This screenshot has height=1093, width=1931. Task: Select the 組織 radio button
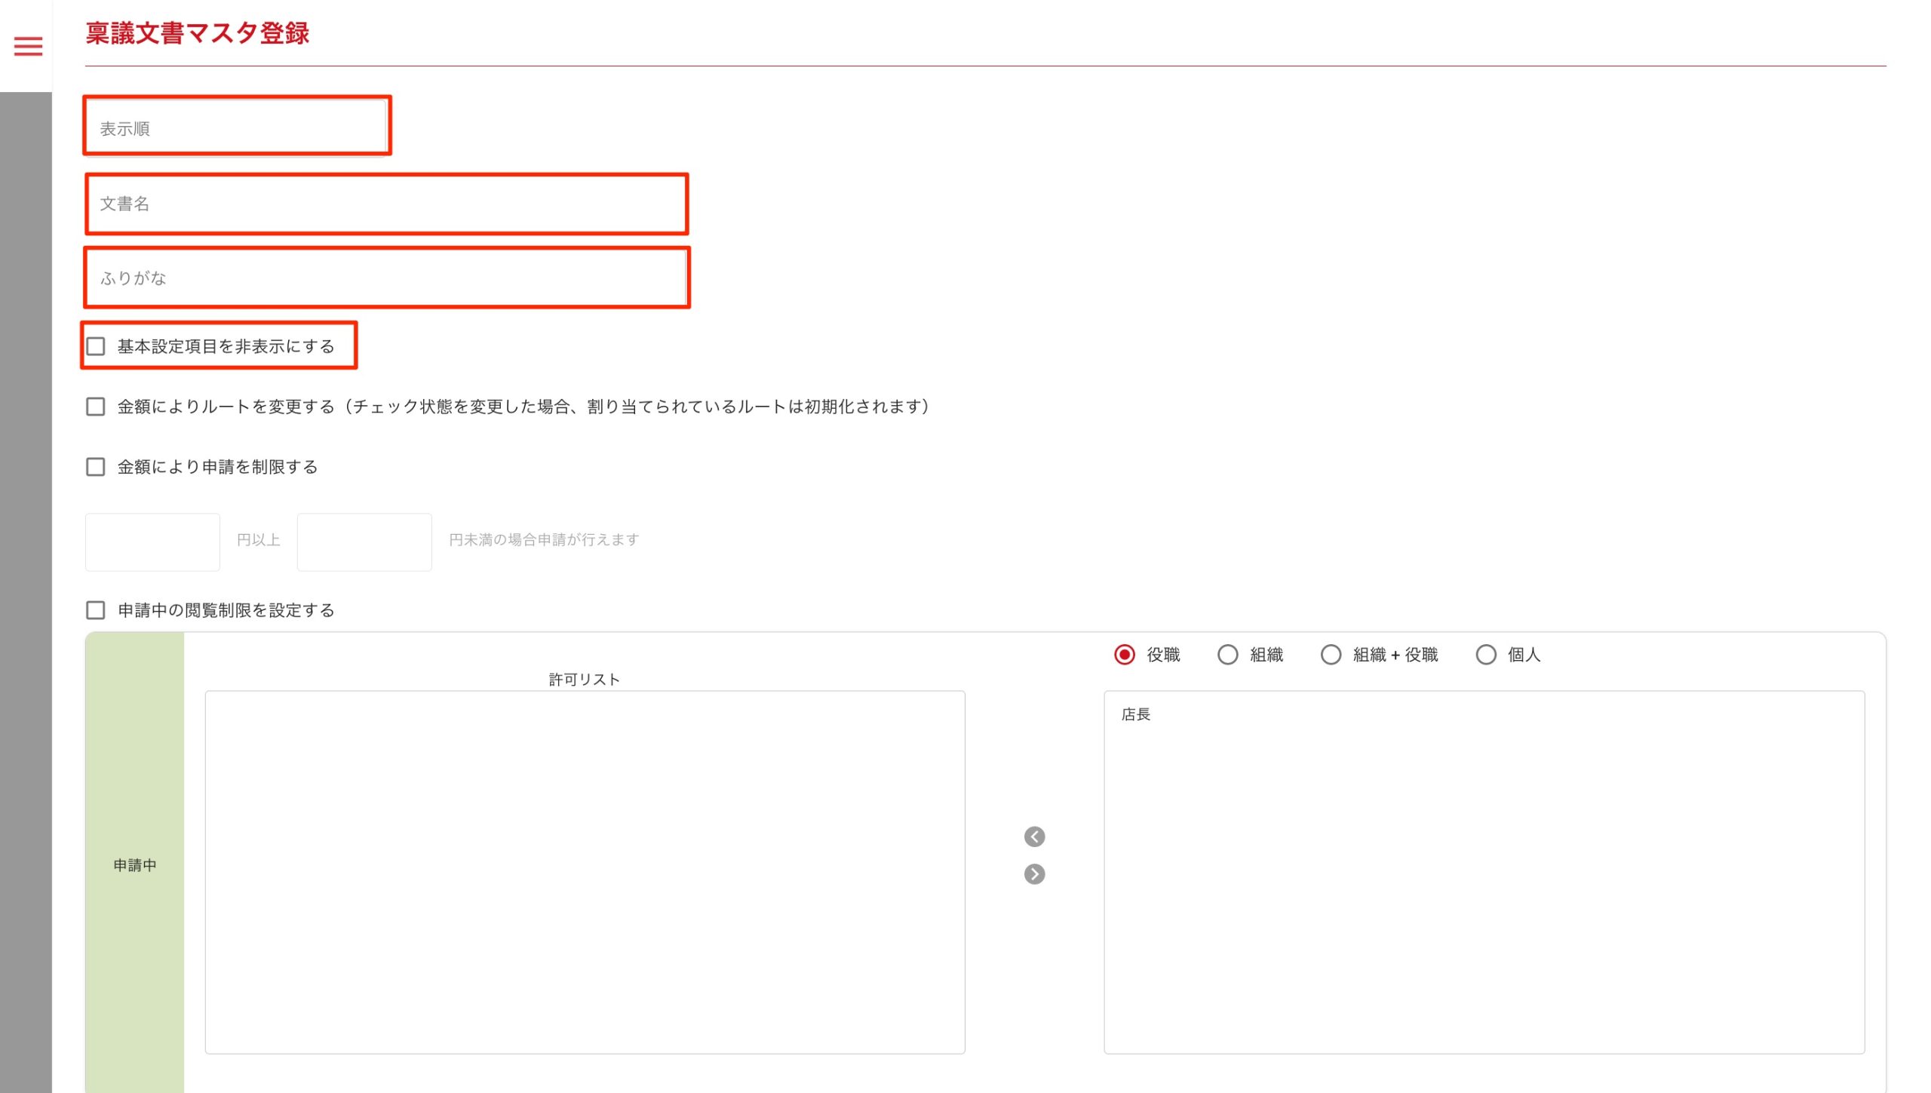[x=1227, y=655]
